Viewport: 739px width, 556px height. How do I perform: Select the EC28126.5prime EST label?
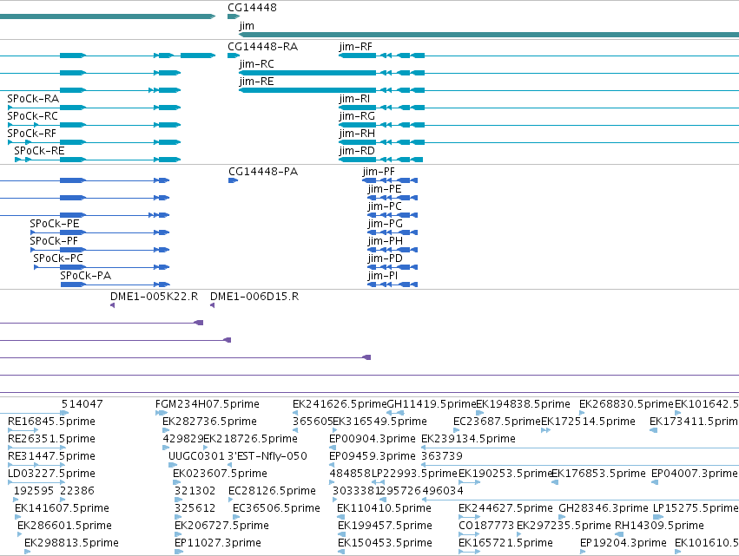[273, 492]
